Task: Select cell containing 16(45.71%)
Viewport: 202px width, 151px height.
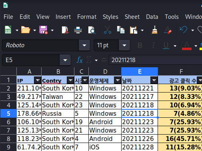Action: [180, 139]
